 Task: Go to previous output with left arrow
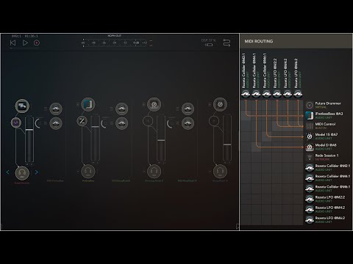(x=8, y=172)
